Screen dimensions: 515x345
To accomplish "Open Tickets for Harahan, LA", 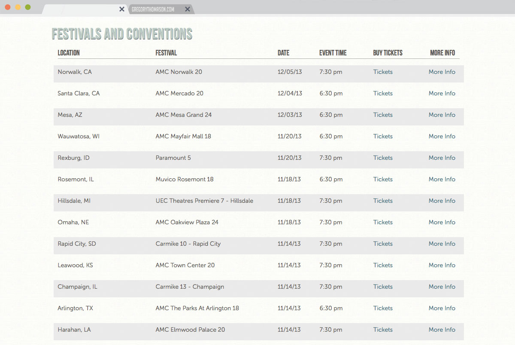I will [383, 330].
